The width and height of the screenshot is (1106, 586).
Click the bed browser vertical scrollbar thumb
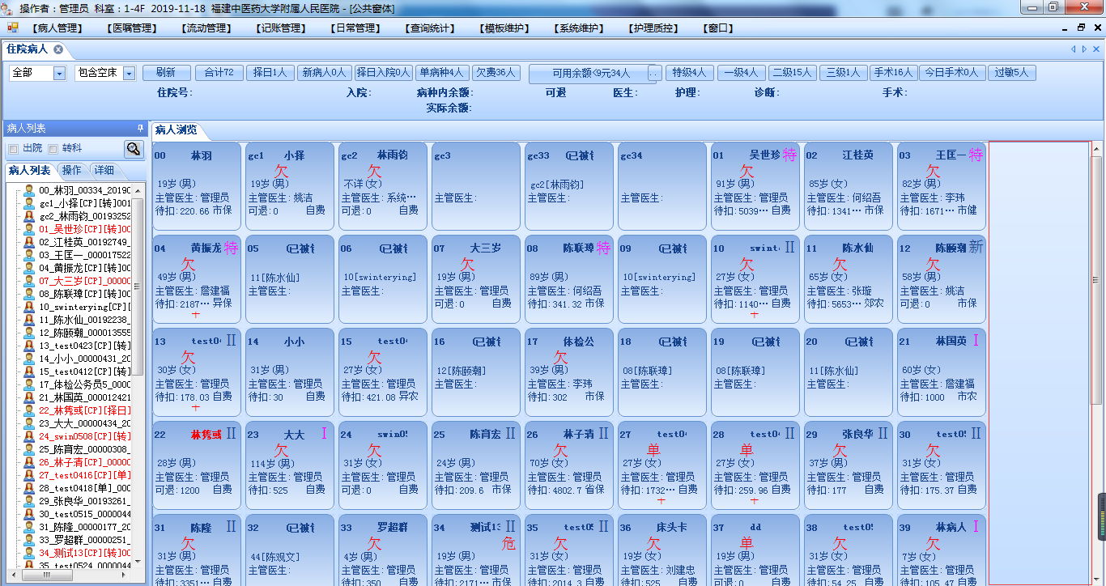[1095, 279]
